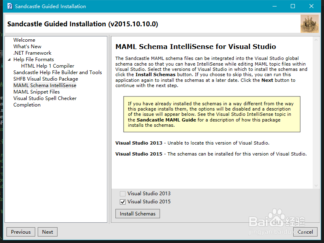Close the Sandcastle Guided Installation window

(x=311, y=6)
